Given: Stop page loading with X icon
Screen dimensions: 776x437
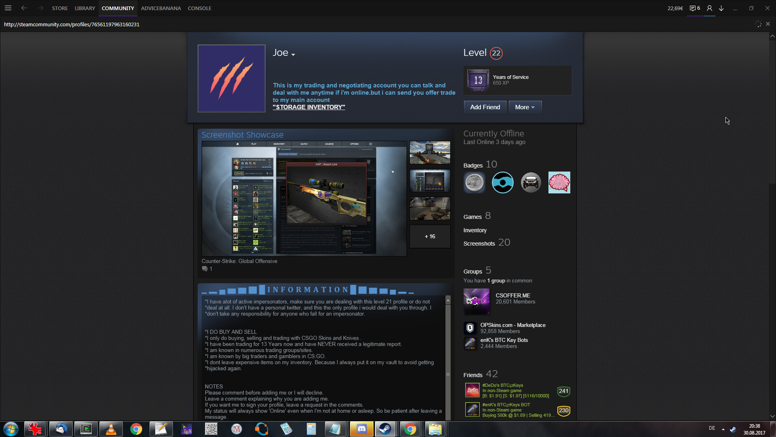Looking at the screenshot, I should click(768, 24).
